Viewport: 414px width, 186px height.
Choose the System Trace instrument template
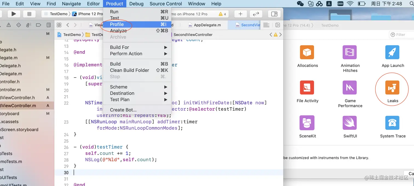tap(393, 127)
